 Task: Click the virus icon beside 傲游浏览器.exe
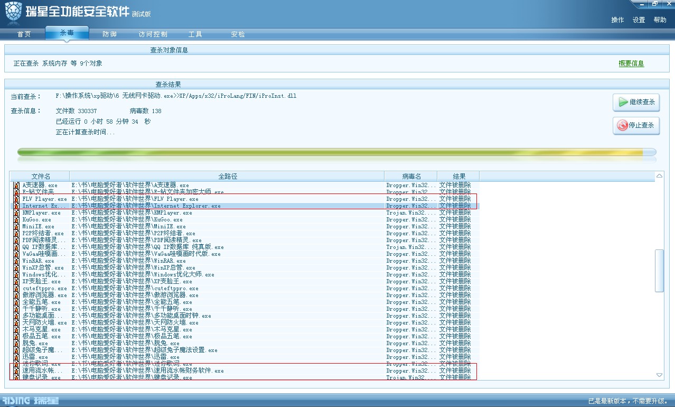(x=16, y=295)
